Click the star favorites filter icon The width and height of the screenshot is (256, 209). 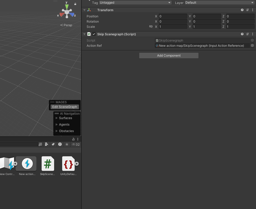(67, 144)
